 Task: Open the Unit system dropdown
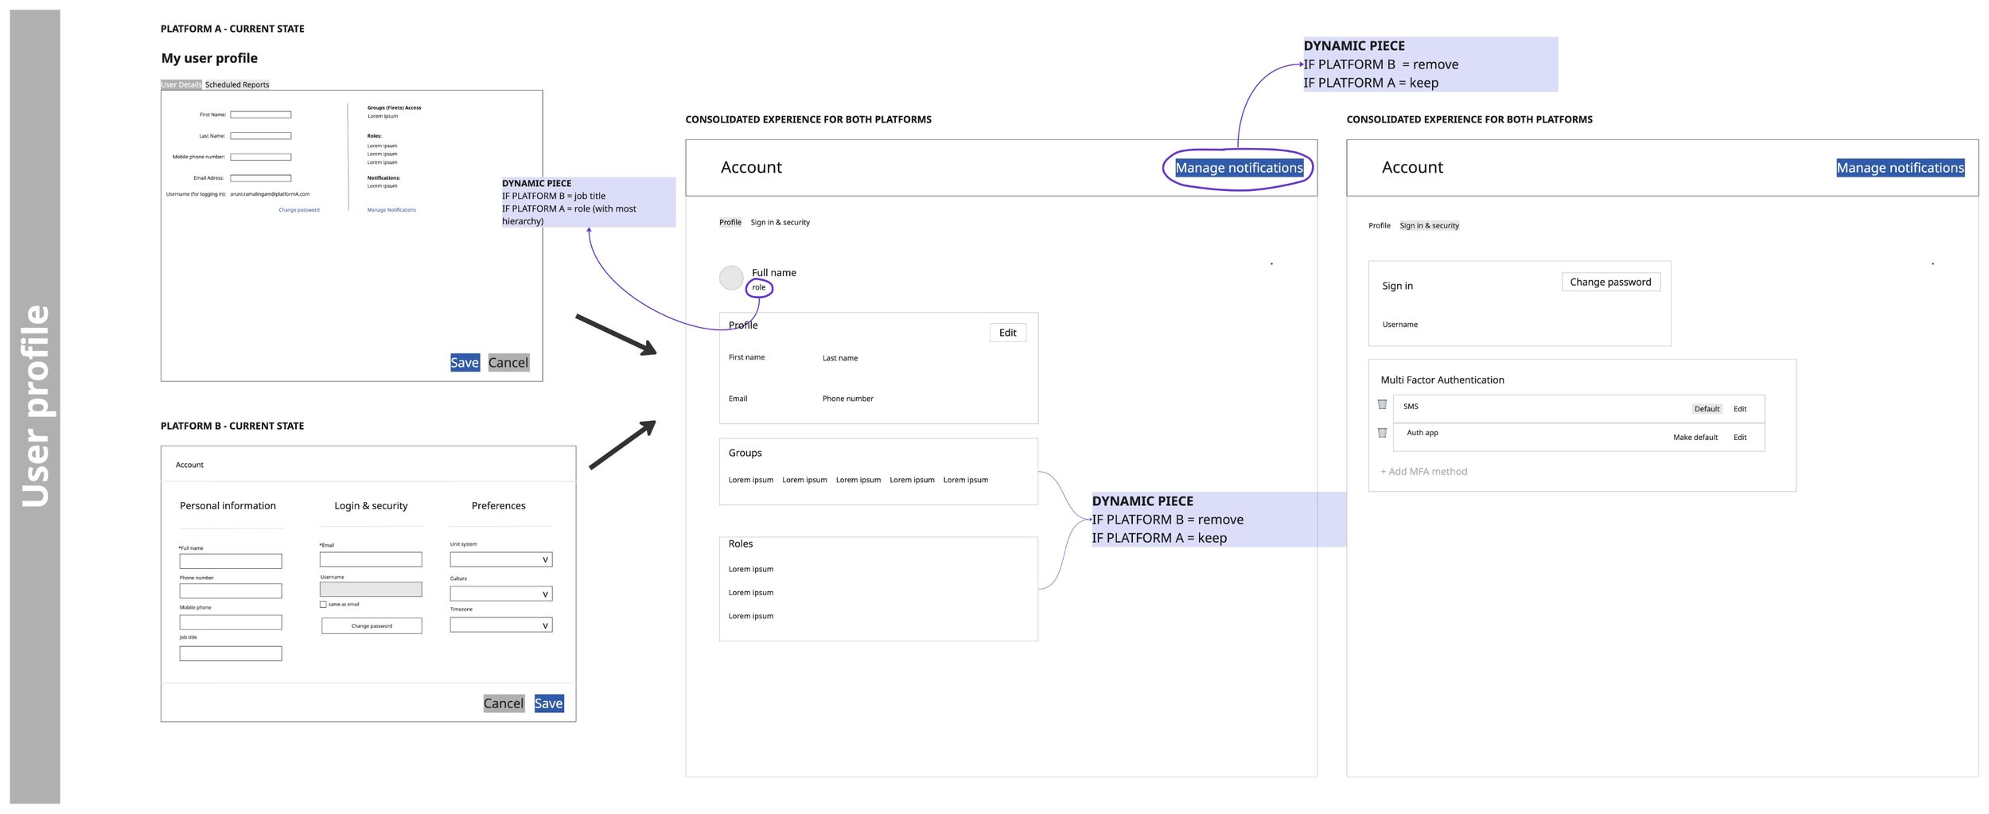(x=501, y=559)
